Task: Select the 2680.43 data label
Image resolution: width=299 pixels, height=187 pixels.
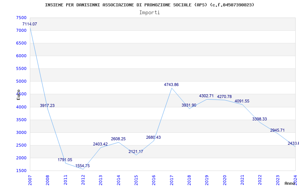Action: 153,137
